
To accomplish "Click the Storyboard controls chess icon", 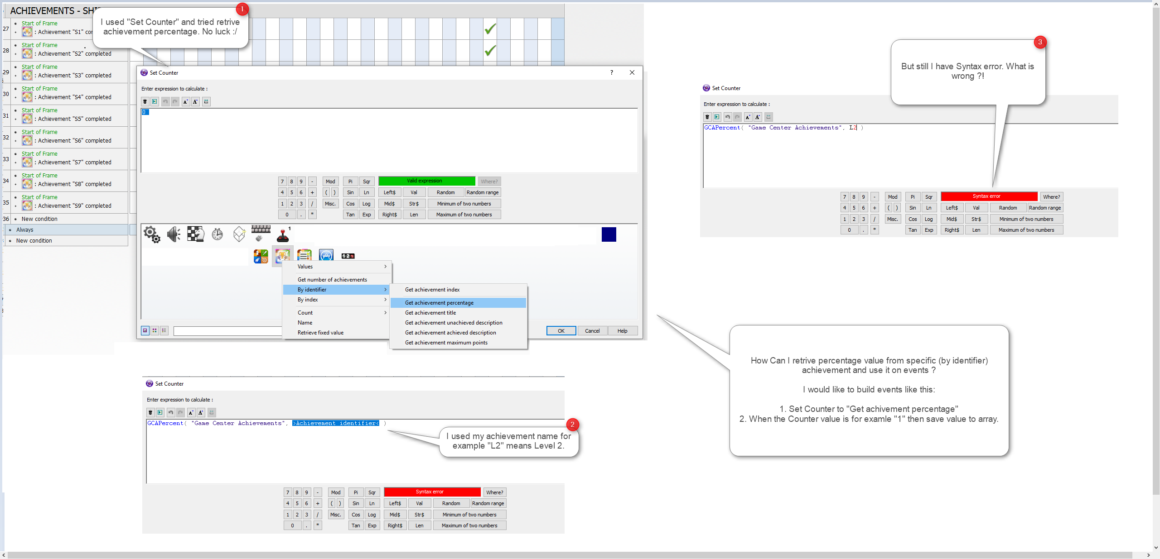I will (x=195, y=234).
